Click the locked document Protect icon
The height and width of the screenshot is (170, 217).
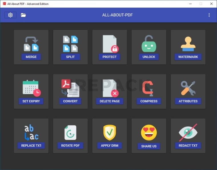[110, 44]
